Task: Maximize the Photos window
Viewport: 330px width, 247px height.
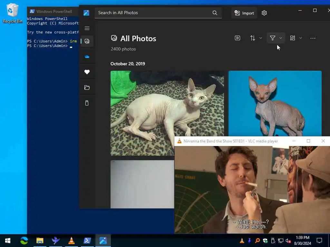Action: 315,10
